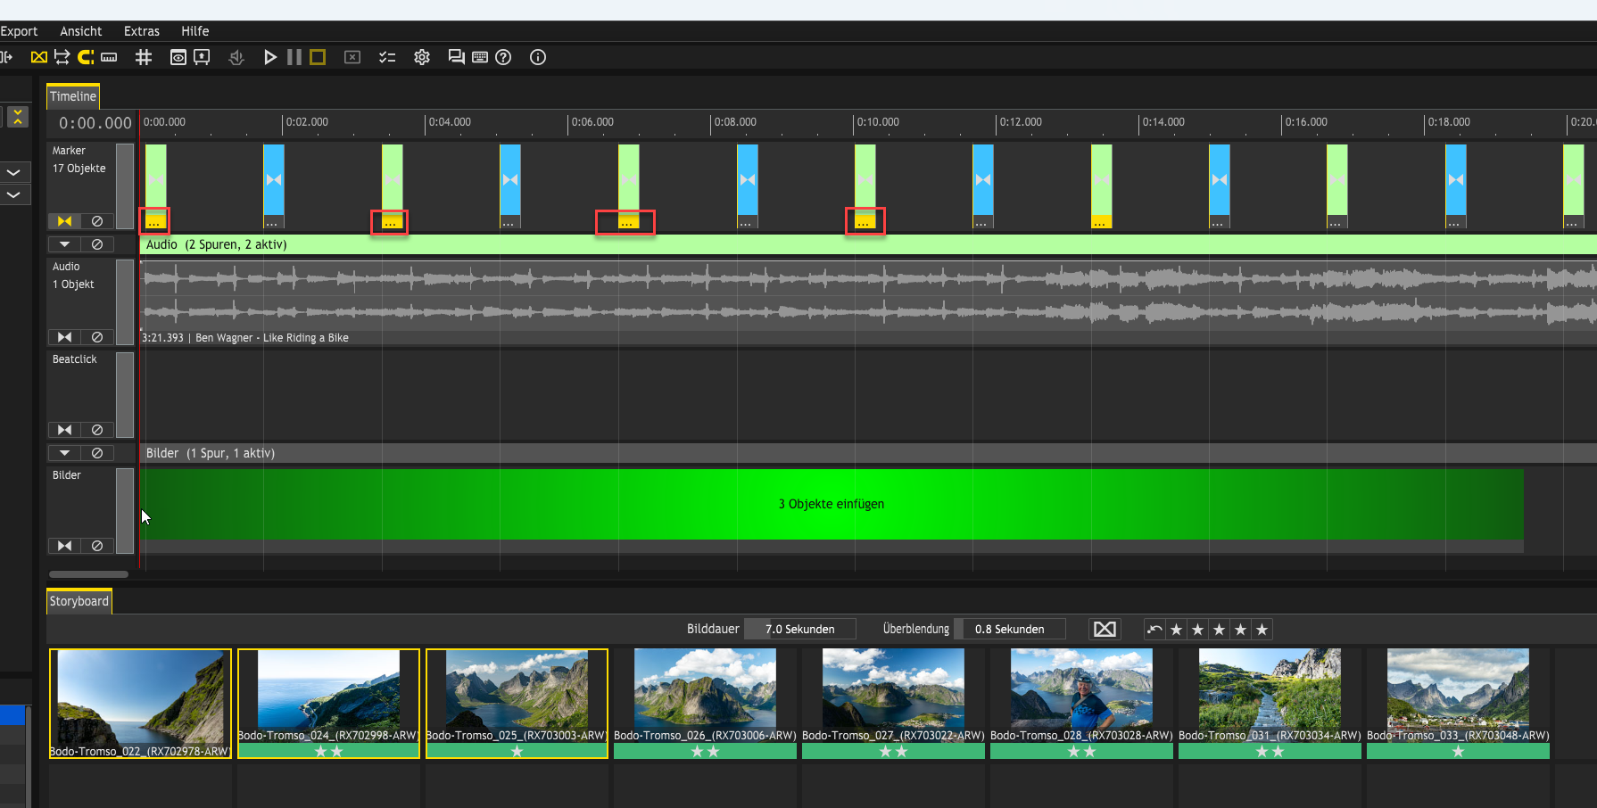Disable the Bilder group with circle-slash icon
Image resolution: width=1597 pixels, height=808 pixels.
point(97,453)
